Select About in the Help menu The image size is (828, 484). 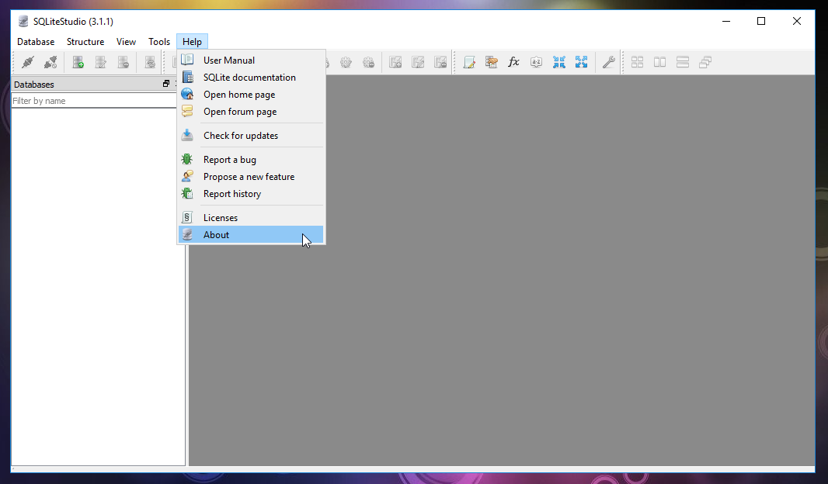(251, 234)
